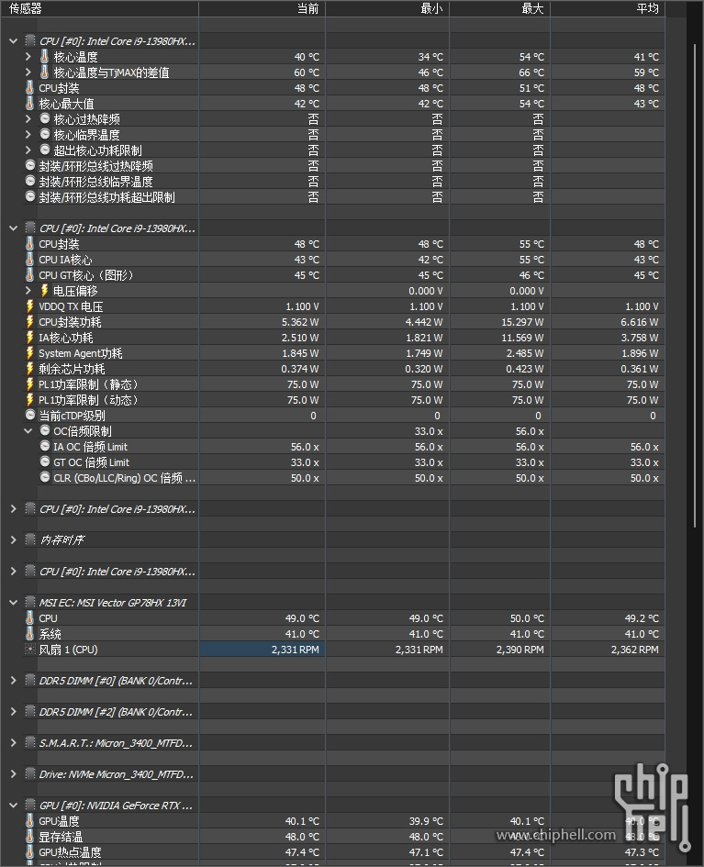
Task: Click thermometer icon of GPU热点温度
Action: point(30,851)
